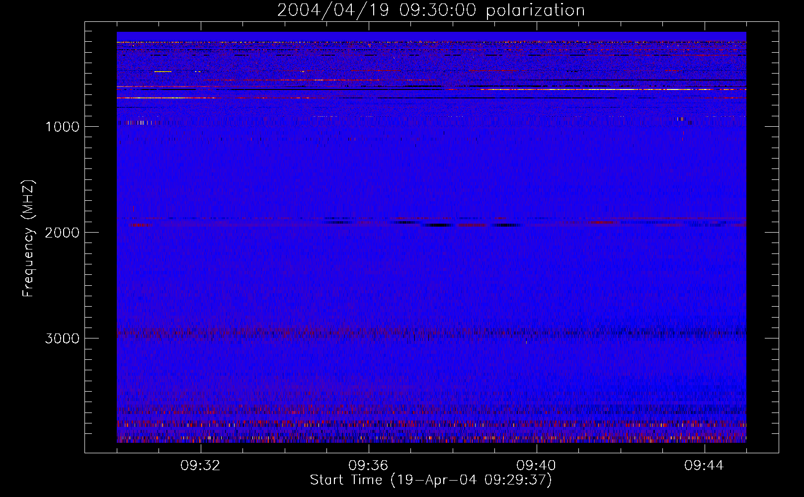Click the 'Start Time (19-Apr-04 09:29:37)' caption
This screenshot has height=497, width=804.
pos(431,480)
